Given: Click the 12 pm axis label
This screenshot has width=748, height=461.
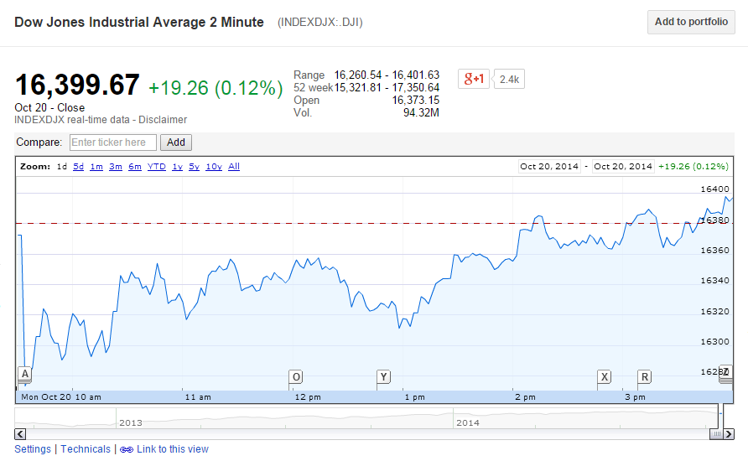Looking at the screenshot, I should 308,397.
